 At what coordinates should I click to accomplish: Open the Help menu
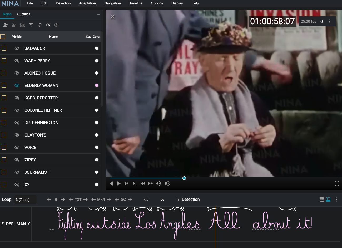195,3
